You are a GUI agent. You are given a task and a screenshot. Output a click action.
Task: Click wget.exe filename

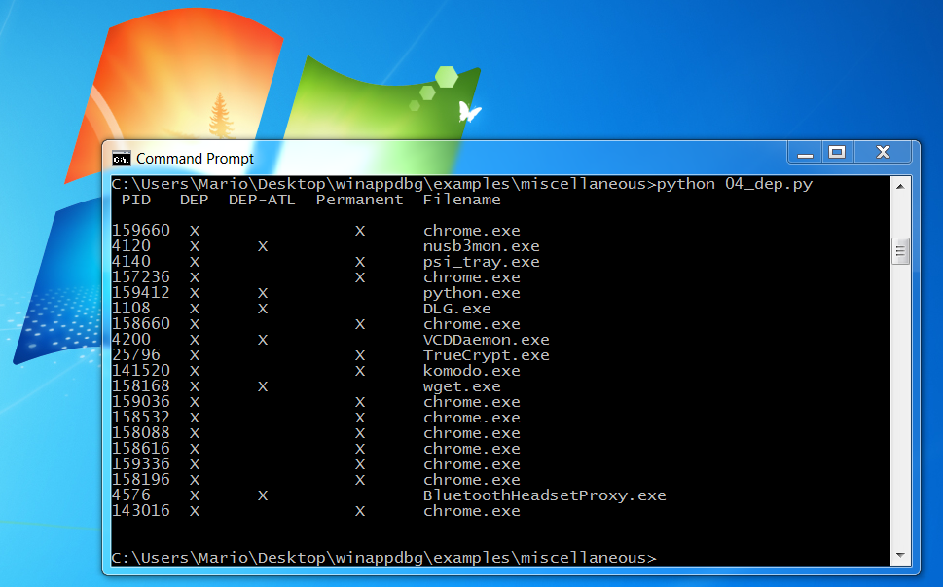[x=462, y=386]
